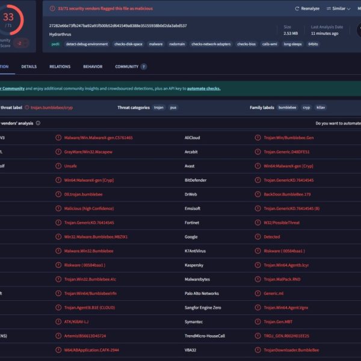Click the Hydrarthrus file name
This screenshot has width=361, height=361.
click(60, 34)
